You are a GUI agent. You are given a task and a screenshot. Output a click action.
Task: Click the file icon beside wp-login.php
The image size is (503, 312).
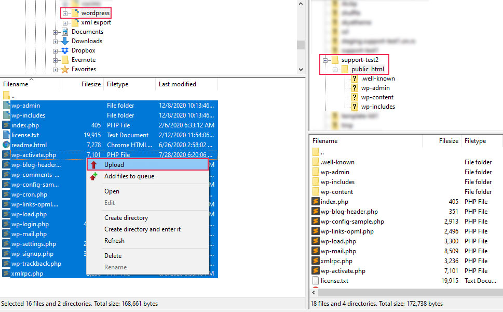(6, 224)
